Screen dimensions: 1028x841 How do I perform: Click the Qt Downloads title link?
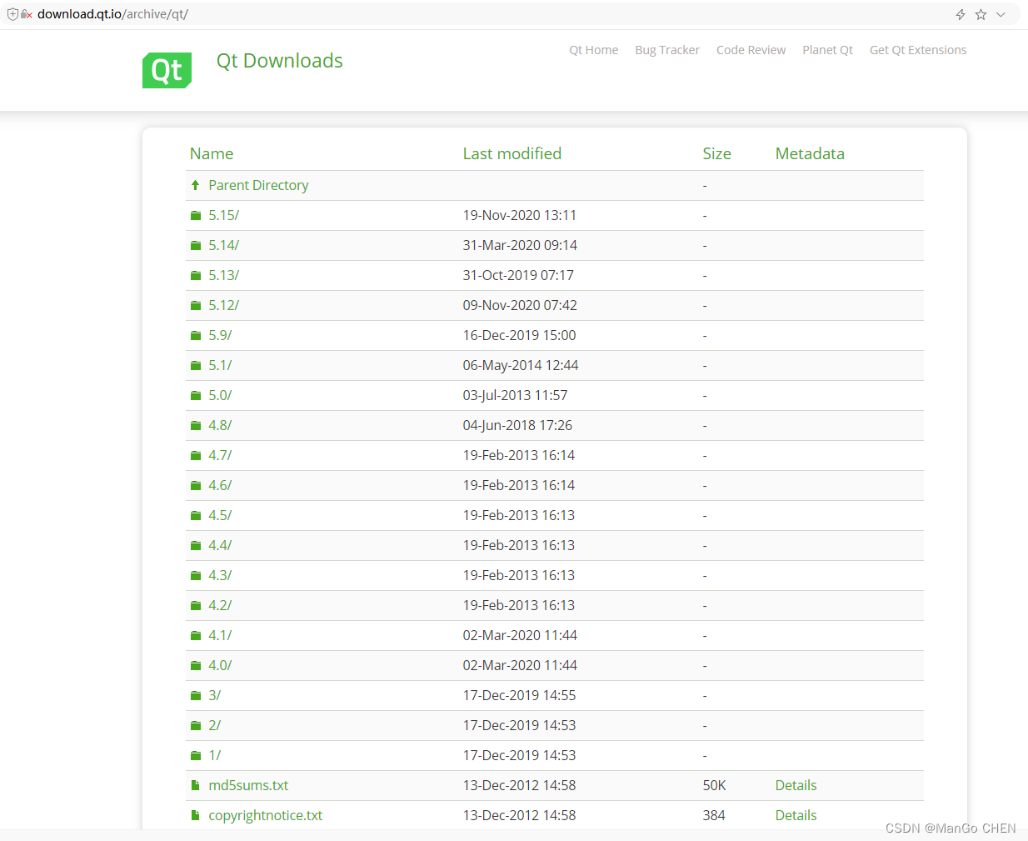pos(280,61)
